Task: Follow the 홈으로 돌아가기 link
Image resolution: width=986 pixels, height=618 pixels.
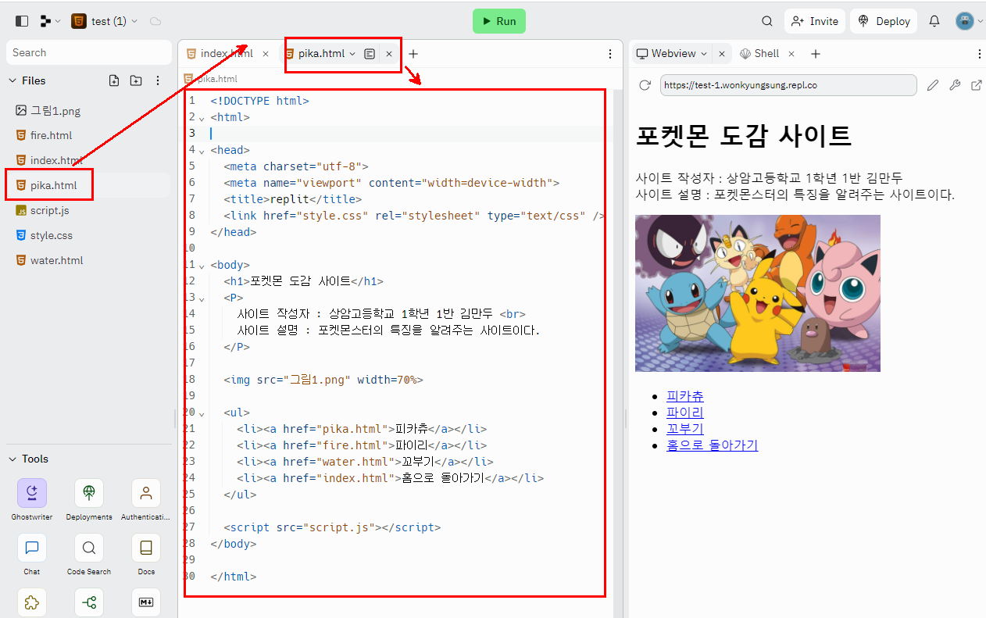Action: (713, 445)
